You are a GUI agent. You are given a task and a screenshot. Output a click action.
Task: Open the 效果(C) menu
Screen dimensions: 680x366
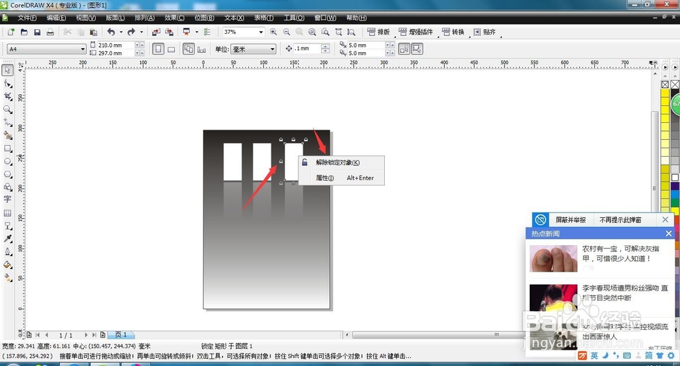(x=174, y=18)
